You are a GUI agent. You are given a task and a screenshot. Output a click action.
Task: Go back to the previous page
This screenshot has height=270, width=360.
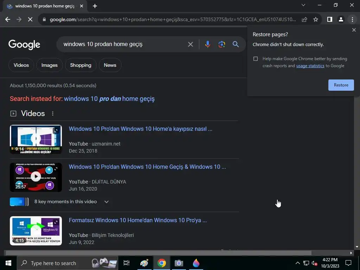[x=8, y=20]
